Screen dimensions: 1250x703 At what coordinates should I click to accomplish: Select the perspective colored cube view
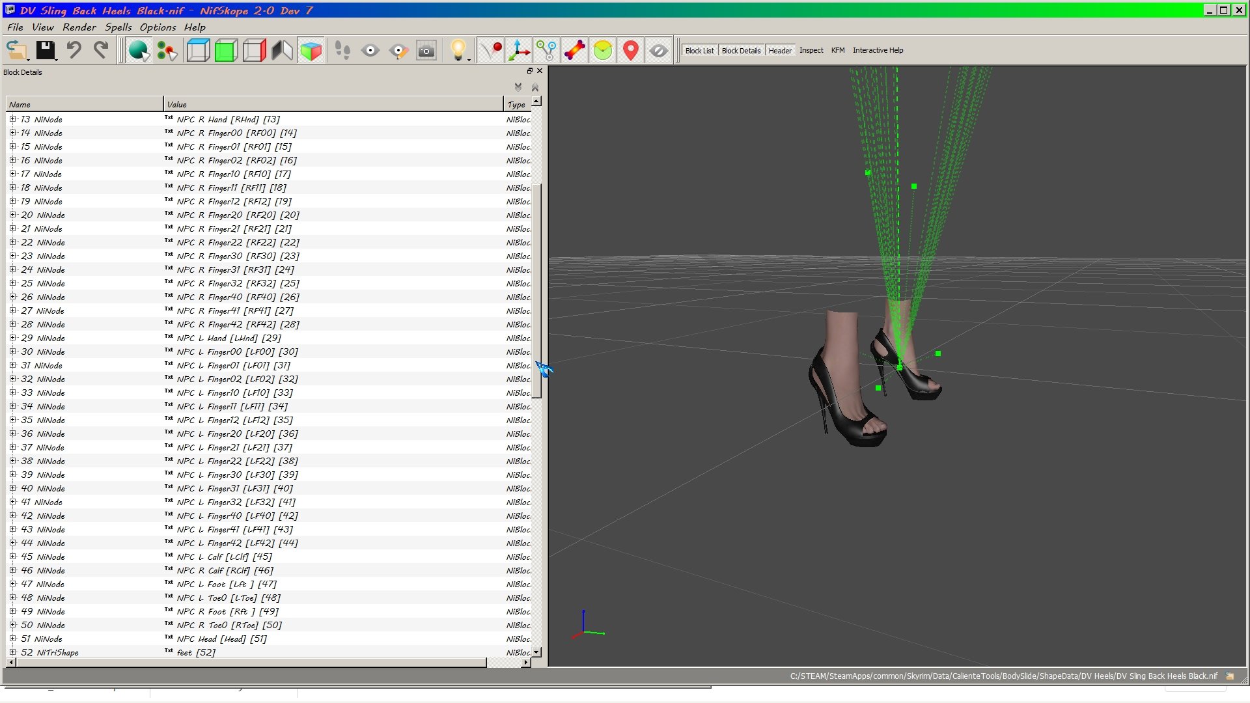point(311,50)
